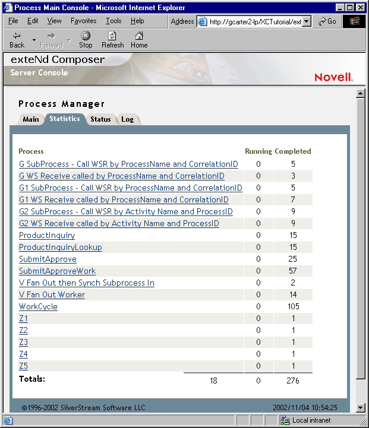Expand the Address bar URL dropdown
The image size is (369, 428).
pyautogui.click(x=307, y=21)
